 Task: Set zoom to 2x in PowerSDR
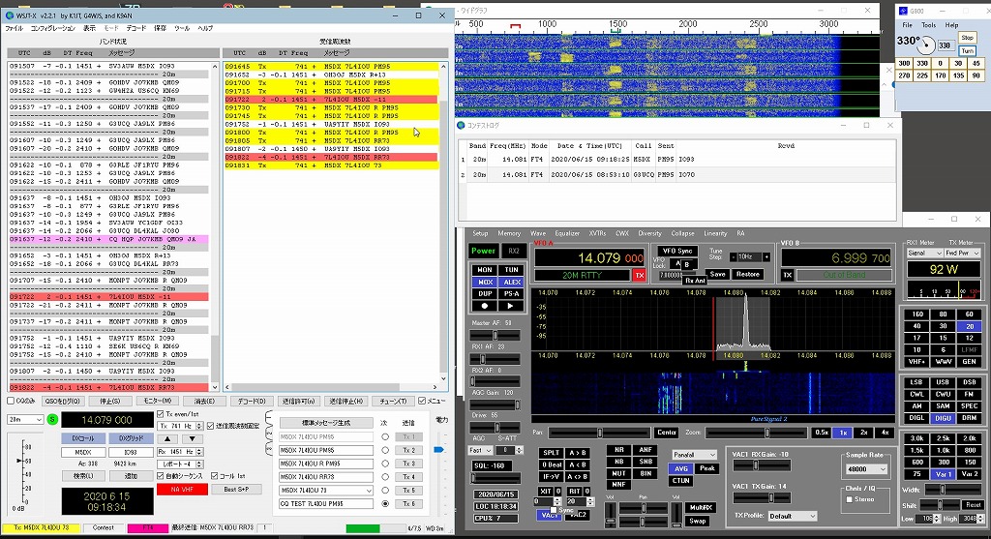click(x=863, y=433)
